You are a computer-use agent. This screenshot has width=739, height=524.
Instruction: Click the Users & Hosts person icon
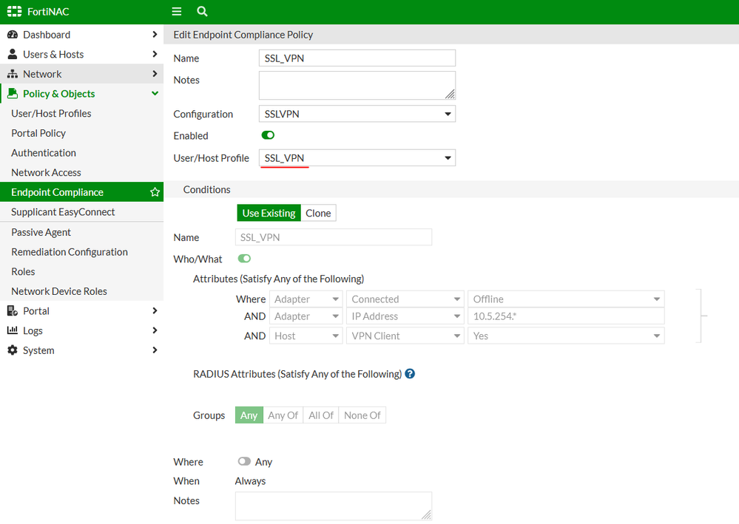13,54
